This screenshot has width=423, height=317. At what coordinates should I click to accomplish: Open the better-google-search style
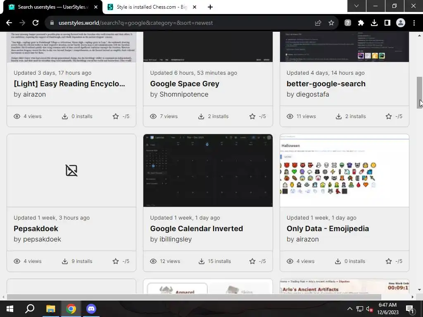pos(326,84)
